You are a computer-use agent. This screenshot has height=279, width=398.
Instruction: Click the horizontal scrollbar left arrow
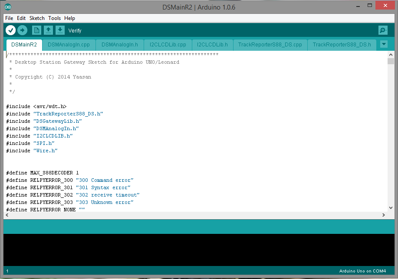click(x=7, y=215)
